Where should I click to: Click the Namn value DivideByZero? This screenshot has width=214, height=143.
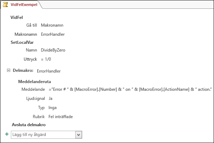(53, 50)
